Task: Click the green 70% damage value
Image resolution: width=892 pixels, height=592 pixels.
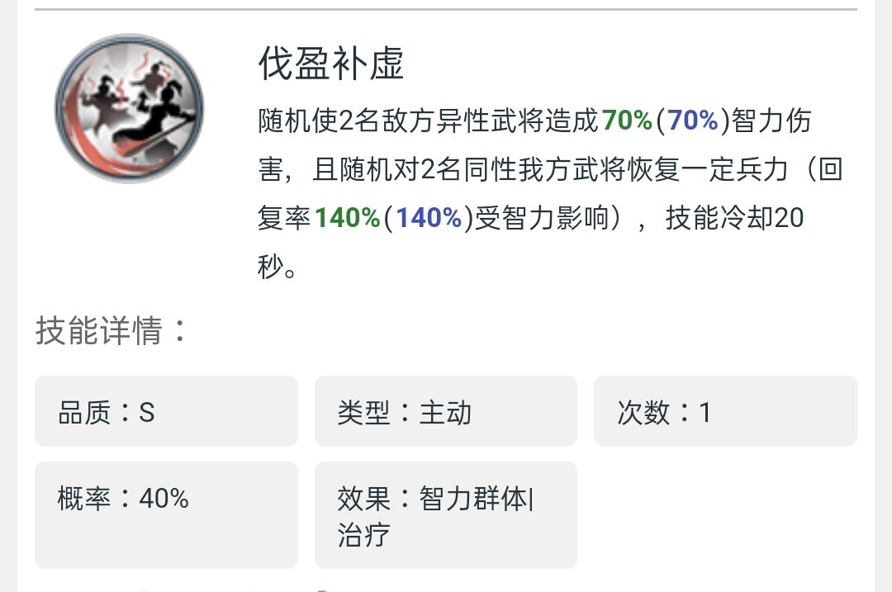Action: pos(627,121)
